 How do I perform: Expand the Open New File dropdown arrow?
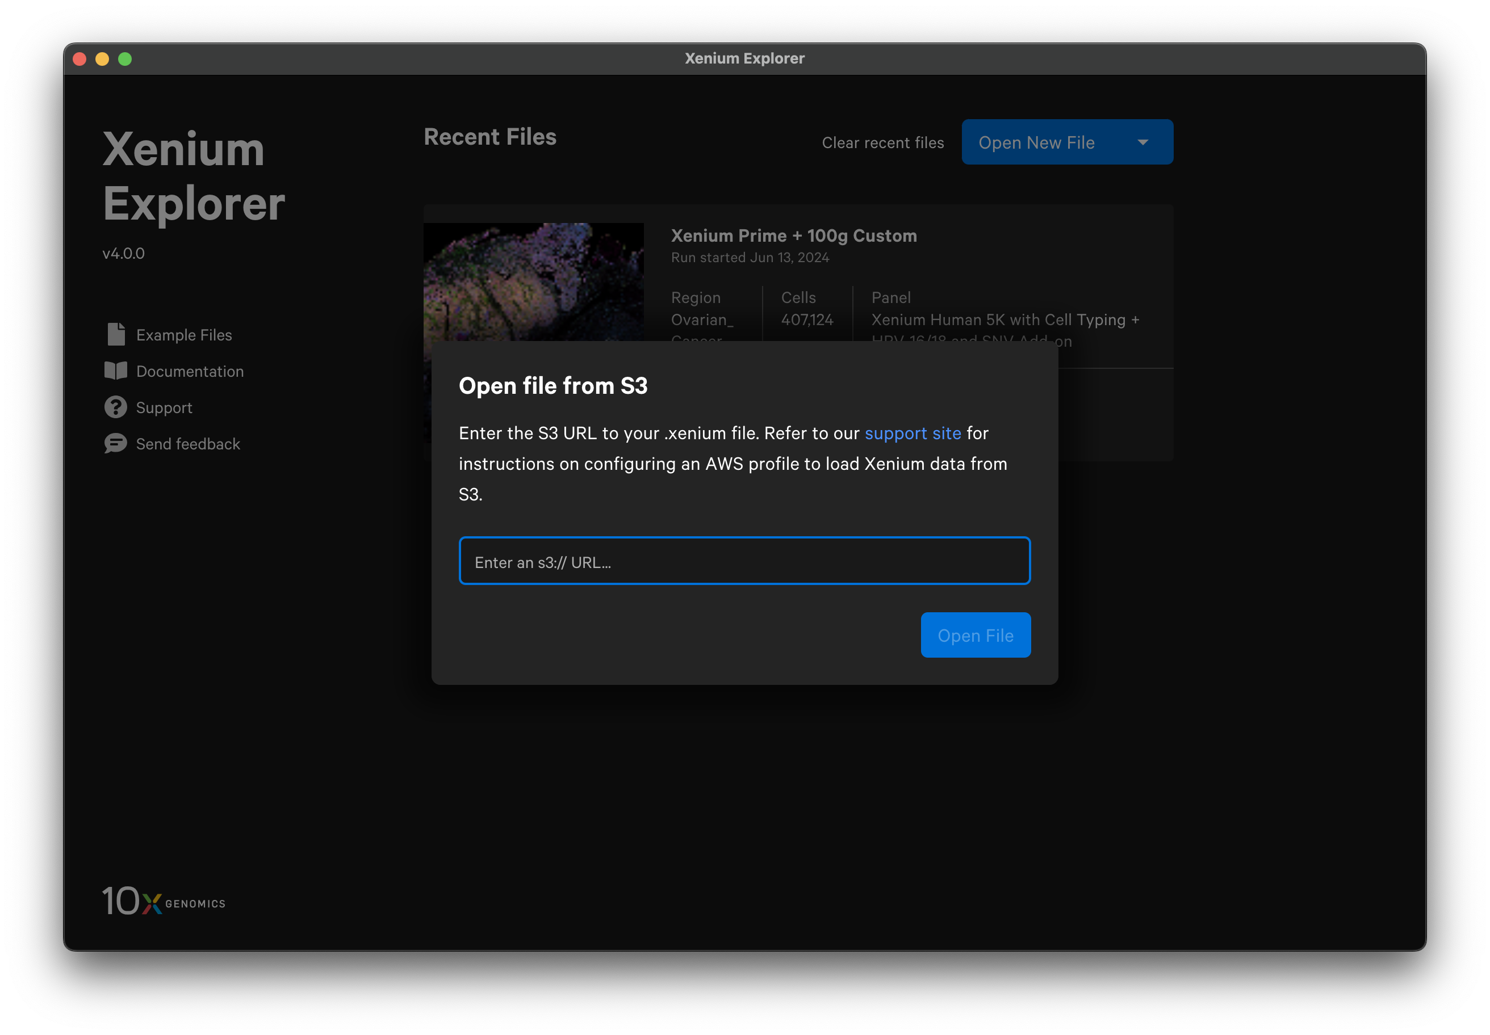1143,142
